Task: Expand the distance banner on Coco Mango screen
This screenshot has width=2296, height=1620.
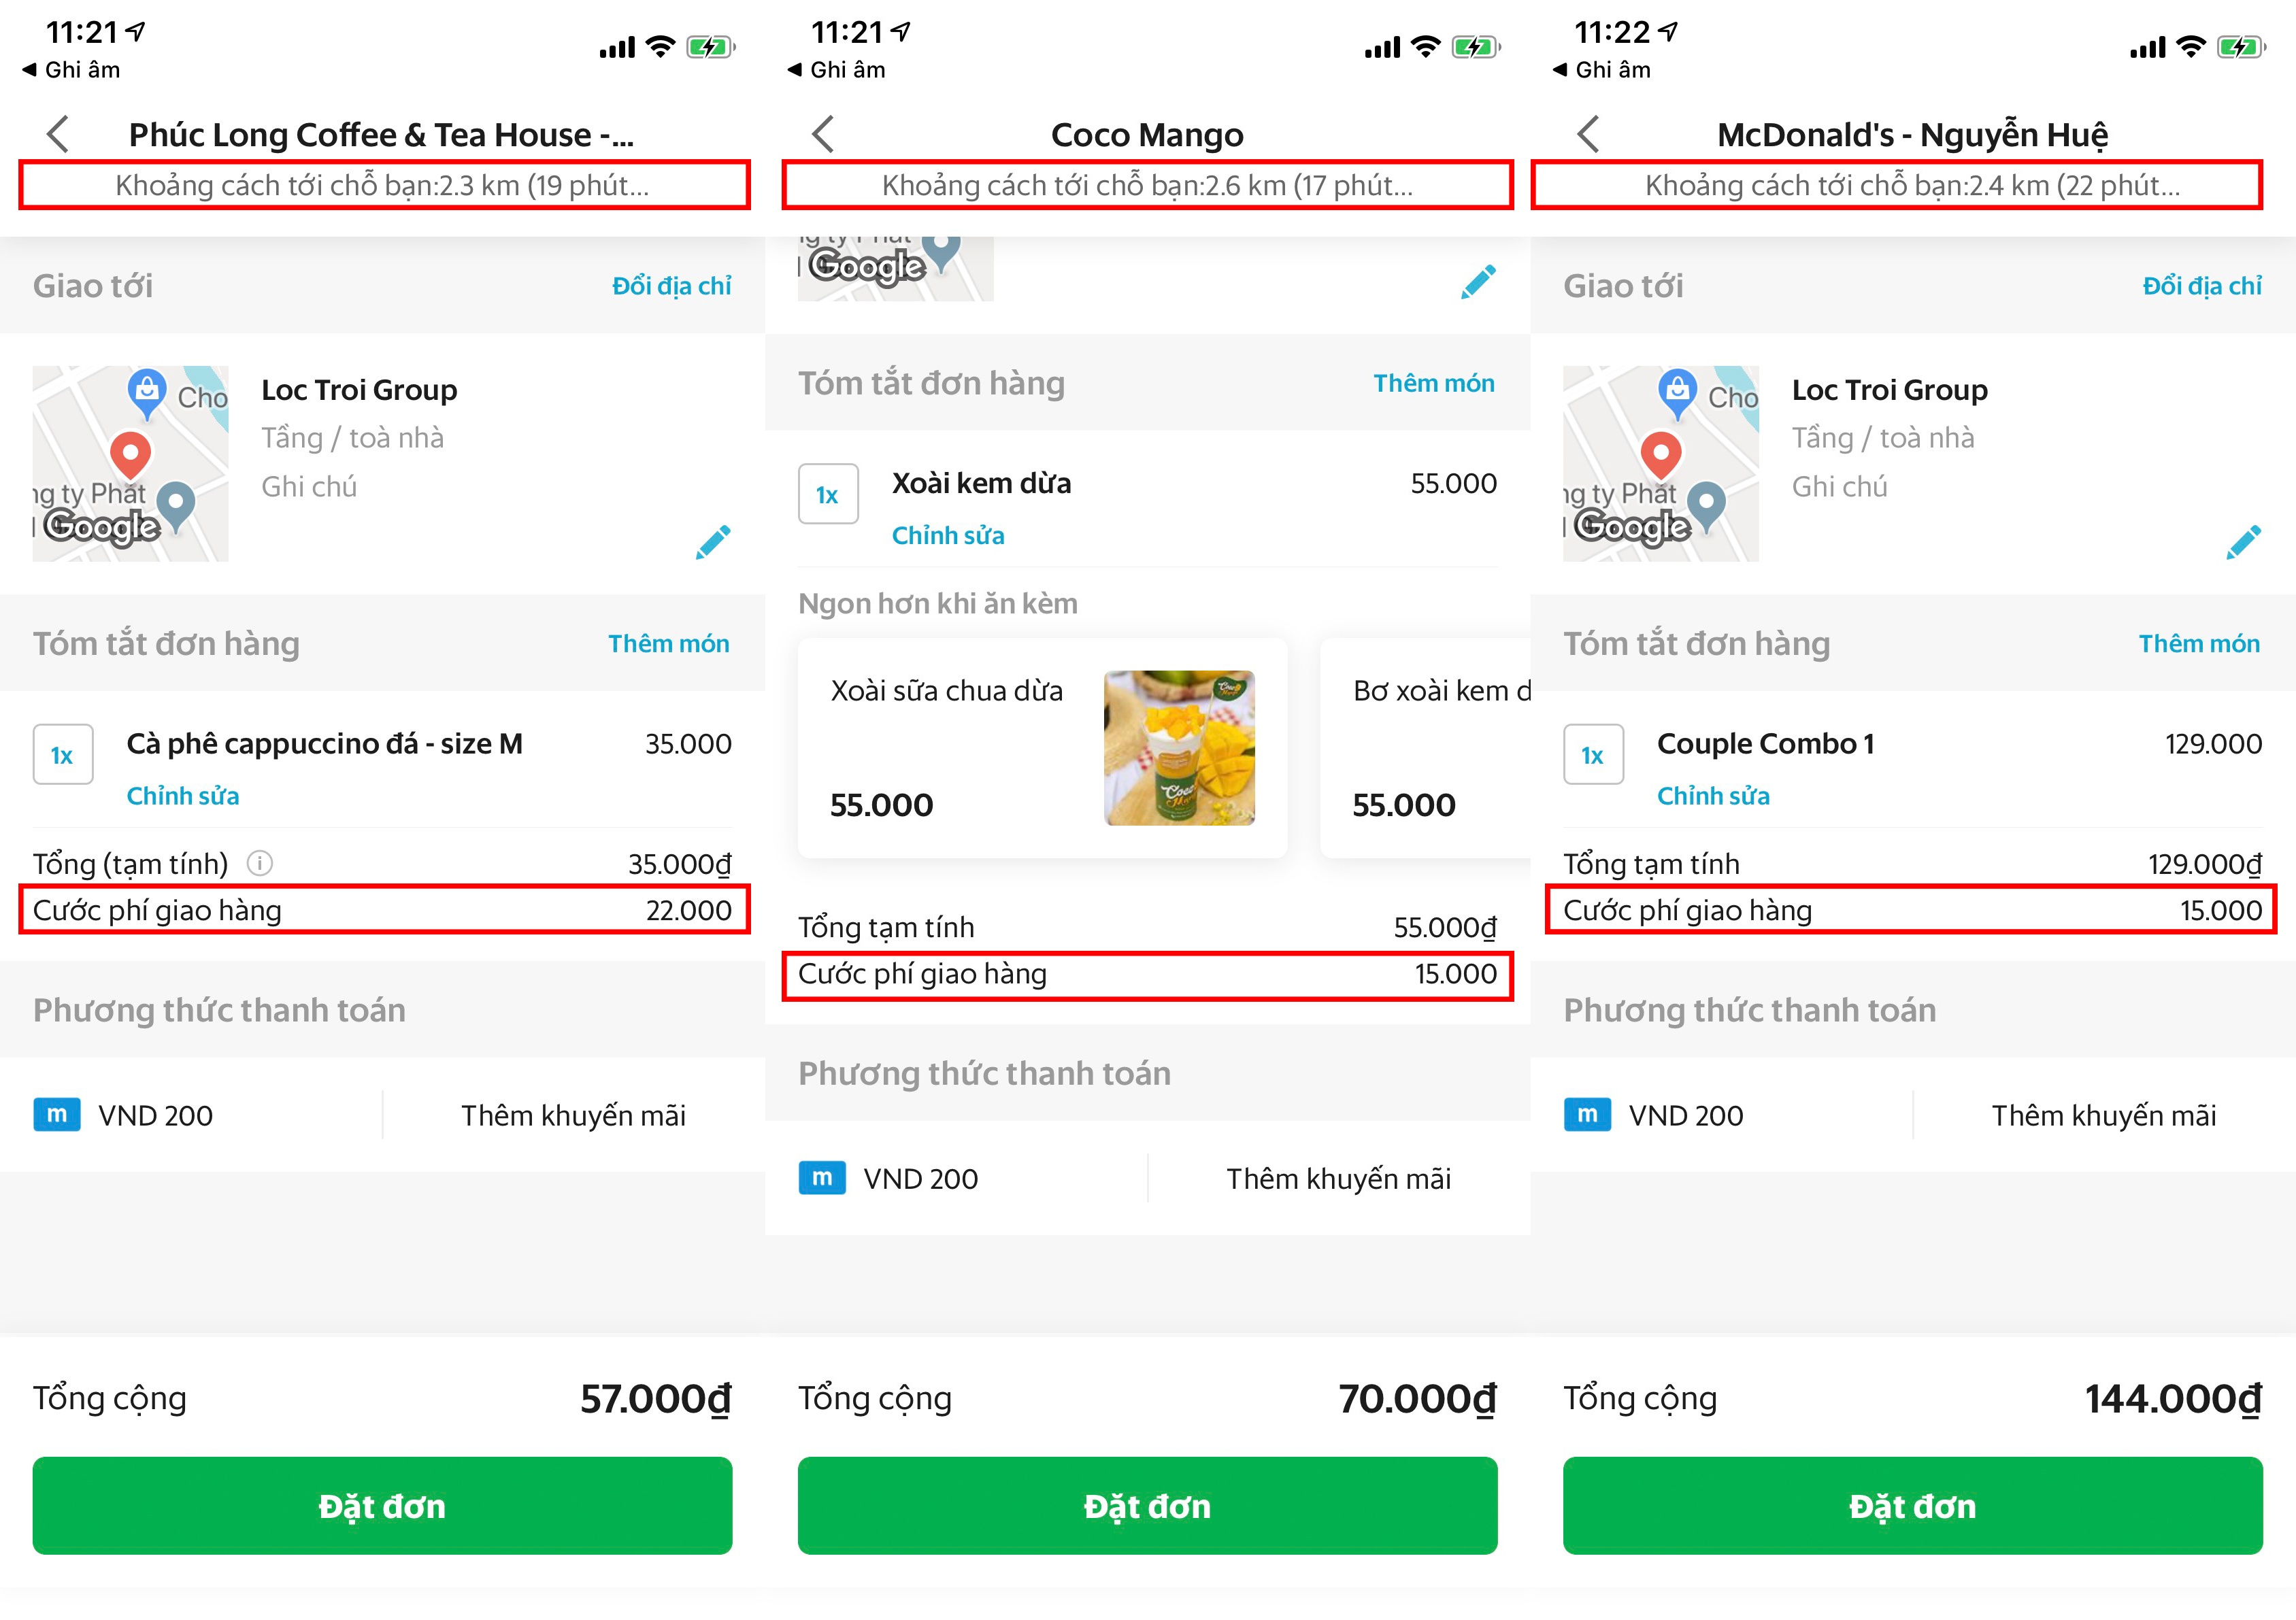Action: coord(1148,184)
